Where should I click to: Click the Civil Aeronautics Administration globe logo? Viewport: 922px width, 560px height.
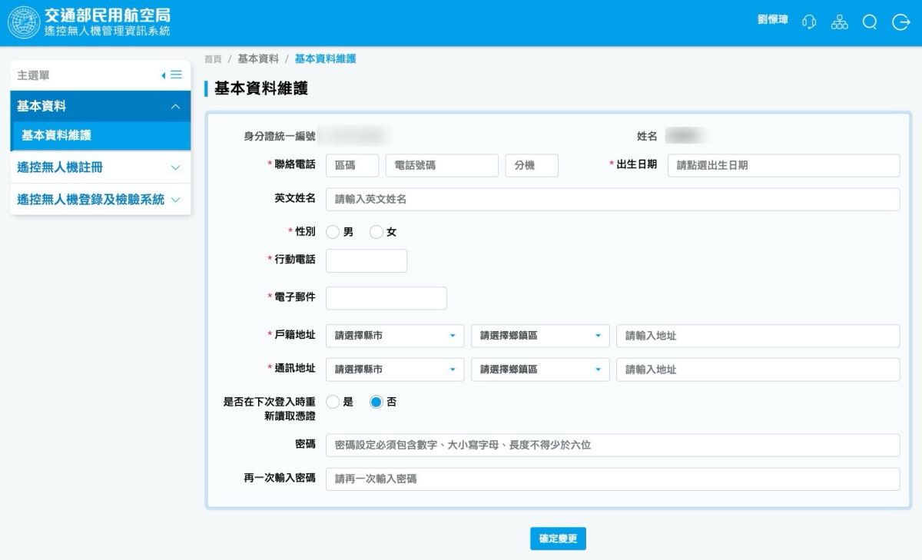tap(24, 22)
